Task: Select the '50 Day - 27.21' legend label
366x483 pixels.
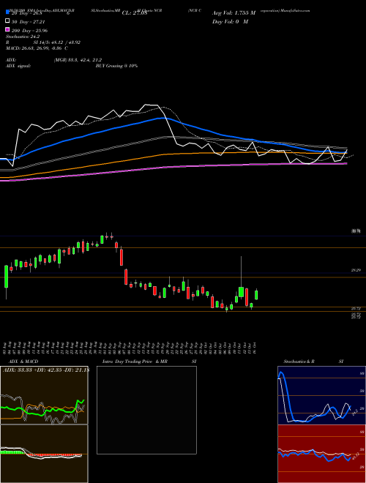Action: click(29, 22)
